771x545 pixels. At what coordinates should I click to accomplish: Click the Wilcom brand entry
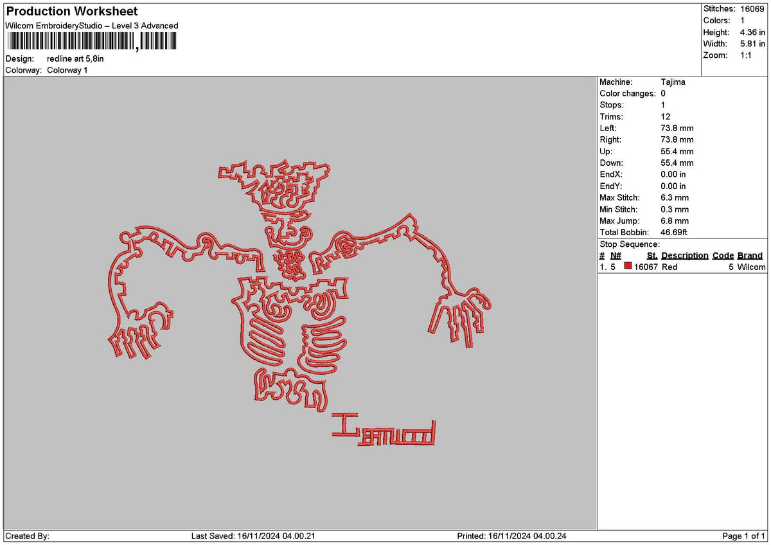coord(752,267)
